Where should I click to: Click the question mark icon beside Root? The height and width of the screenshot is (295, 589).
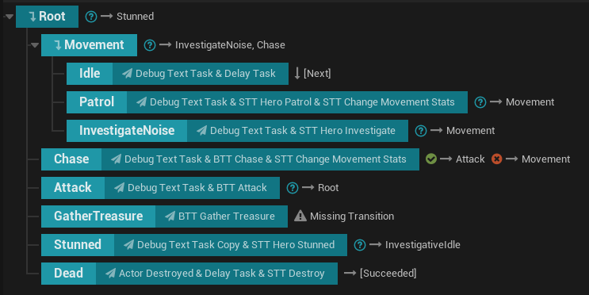pyautogui.click(x=91, y=17)
